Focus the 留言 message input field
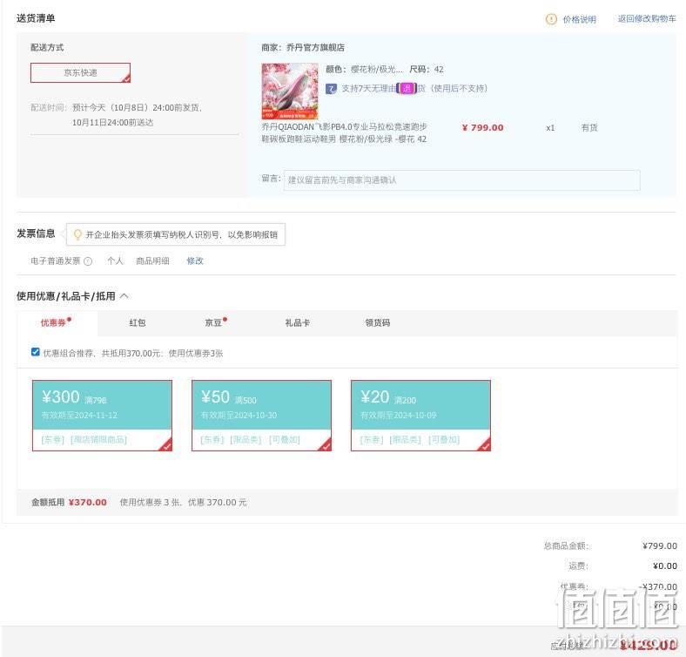This screenshot has height=657, width=686. click(x=461, y=180)
